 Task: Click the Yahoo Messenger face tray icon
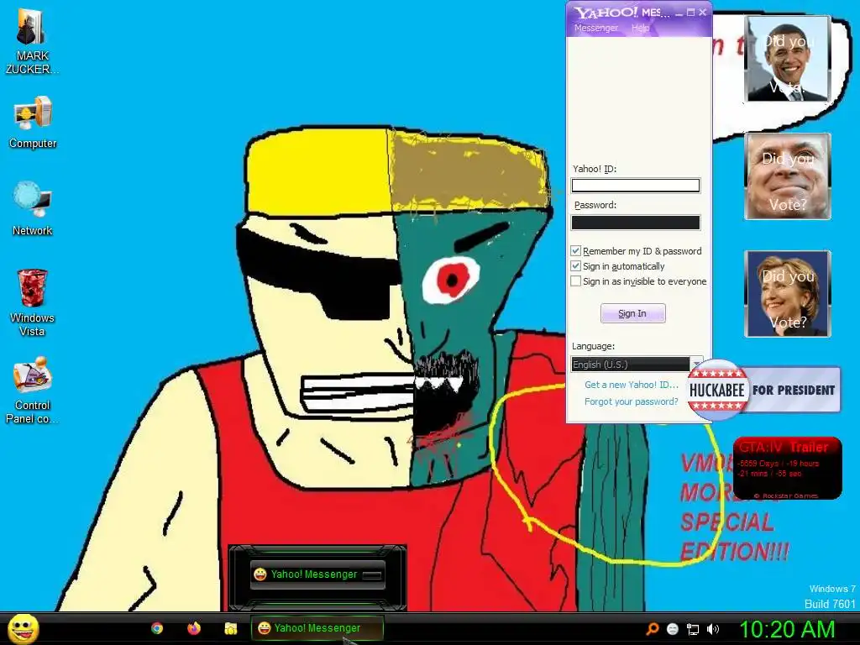pyautogui.click(x=673, y=629)
